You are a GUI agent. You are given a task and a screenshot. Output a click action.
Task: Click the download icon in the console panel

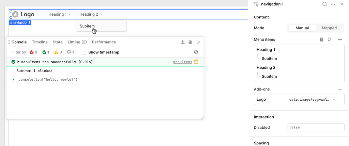coord(182,42)
